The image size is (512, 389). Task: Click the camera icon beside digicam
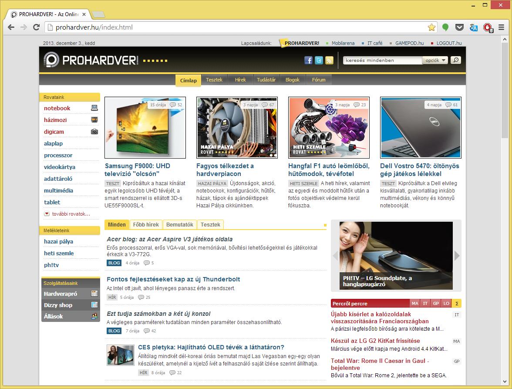[94, 132]
